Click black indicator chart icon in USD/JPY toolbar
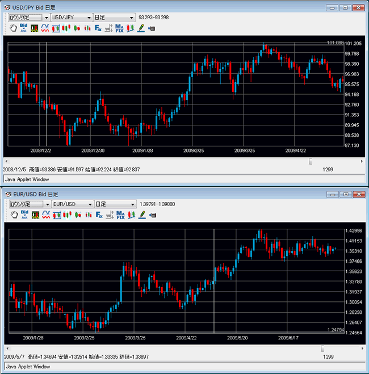 pos(35,28)
